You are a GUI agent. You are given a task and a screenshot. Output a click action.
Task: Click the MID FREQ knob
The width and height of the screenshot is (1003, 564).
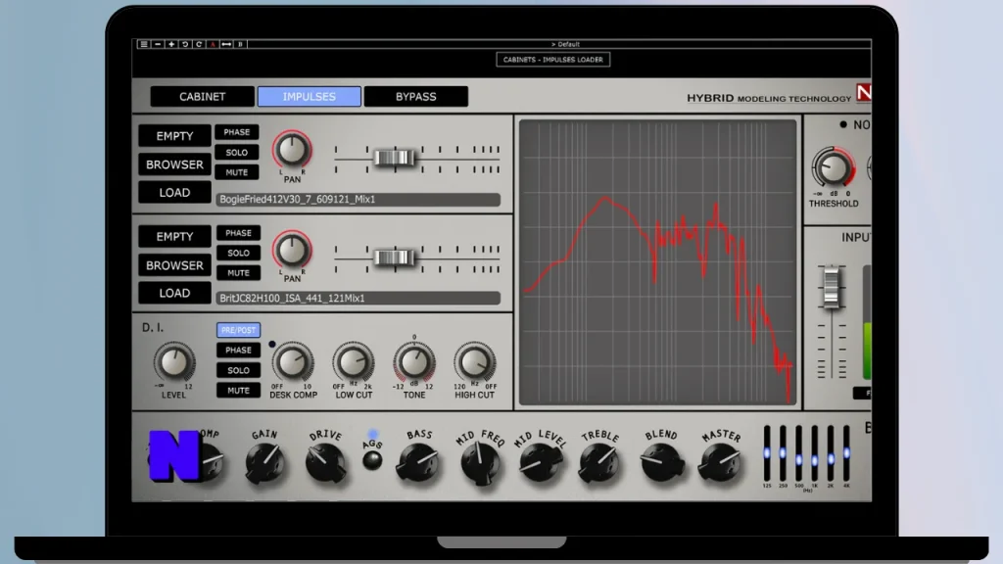pyautogui.click(x=480, y=463)
